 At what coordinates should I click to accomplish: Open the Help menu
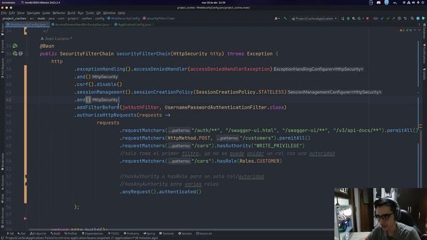121,13
